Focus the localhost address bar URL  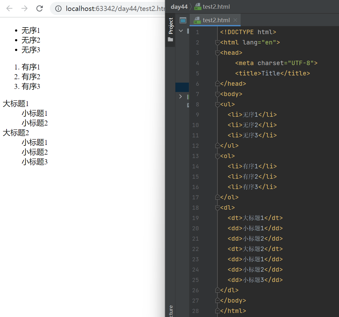[115, 9]
